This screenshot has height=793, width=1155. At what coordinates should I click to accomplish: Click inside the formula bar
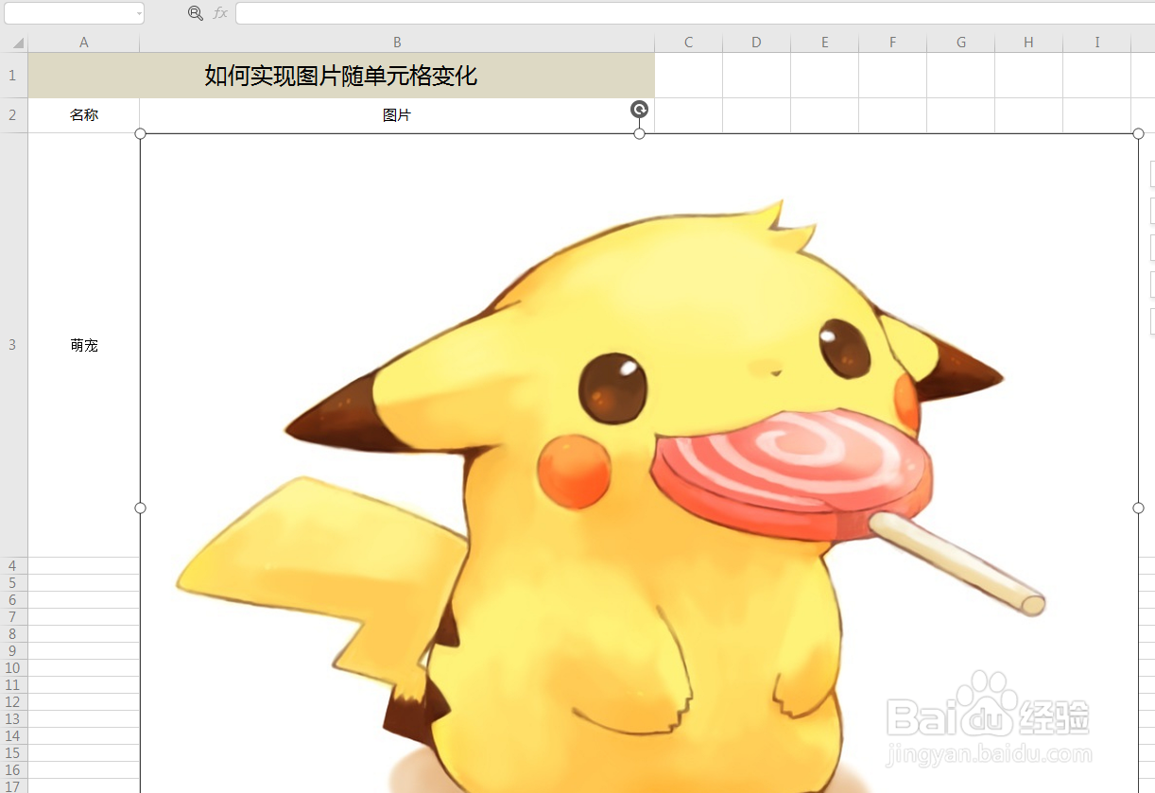(x=695, y=13)
